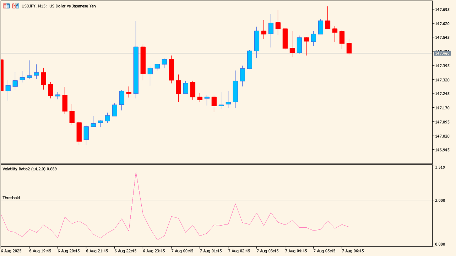Click the Threshold label in indicator pane

[x=11, y=198]
